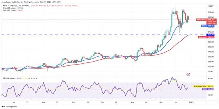Click the 175.00 price axis value
This screenshot has width=219, height=109.
click(211, 52)
